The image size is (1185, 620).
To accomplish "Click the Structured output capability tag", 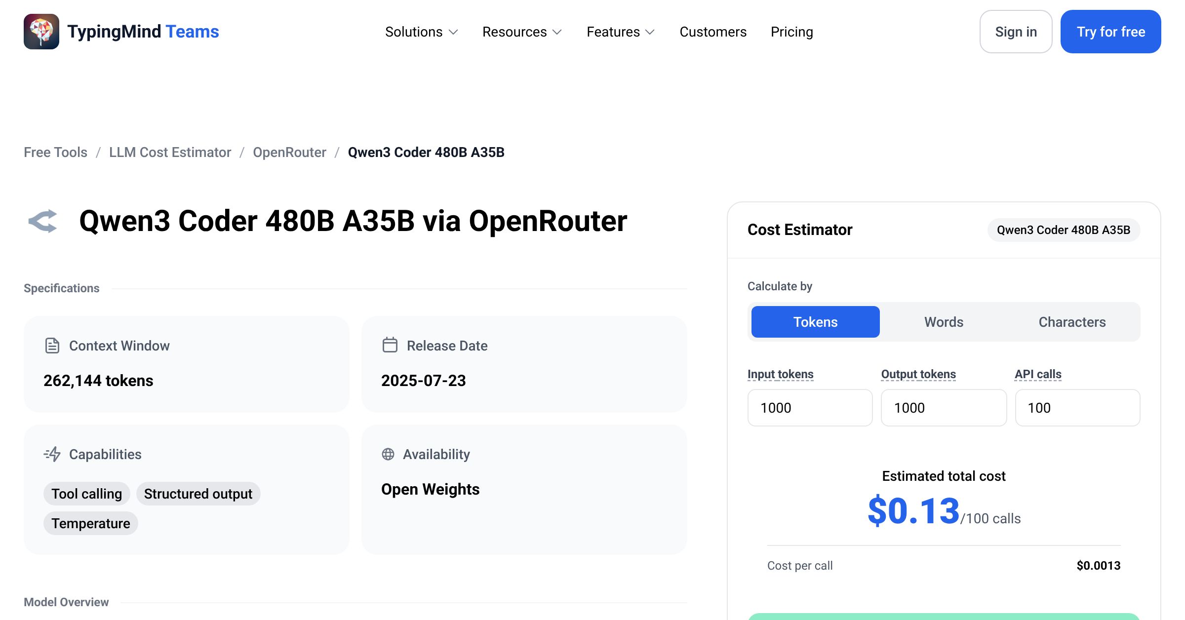I will 198,494.
